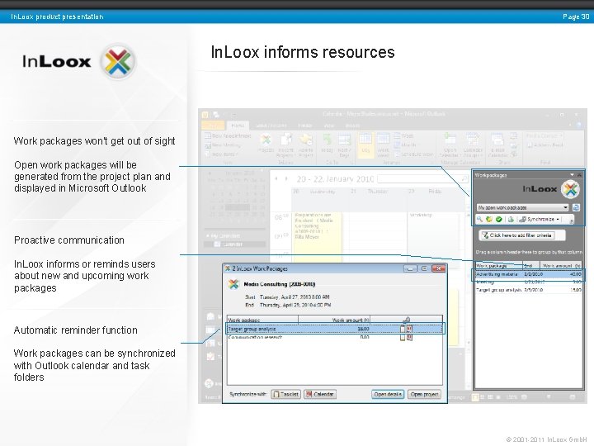The width and height of the screenshot is (594, 446).
Task: Open the yellow Wednesday appointment at 08:00
Action: [x=318, y=237]
